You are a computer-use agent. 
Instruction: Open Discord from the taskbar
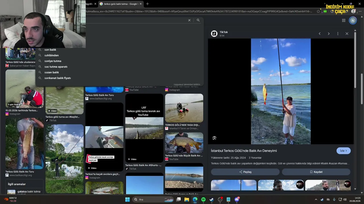237,199
